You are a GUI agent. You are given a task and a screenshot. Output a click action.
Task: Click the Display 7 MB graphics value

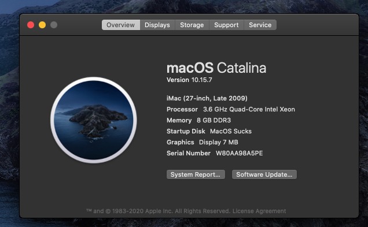click(x=219, y=142)
